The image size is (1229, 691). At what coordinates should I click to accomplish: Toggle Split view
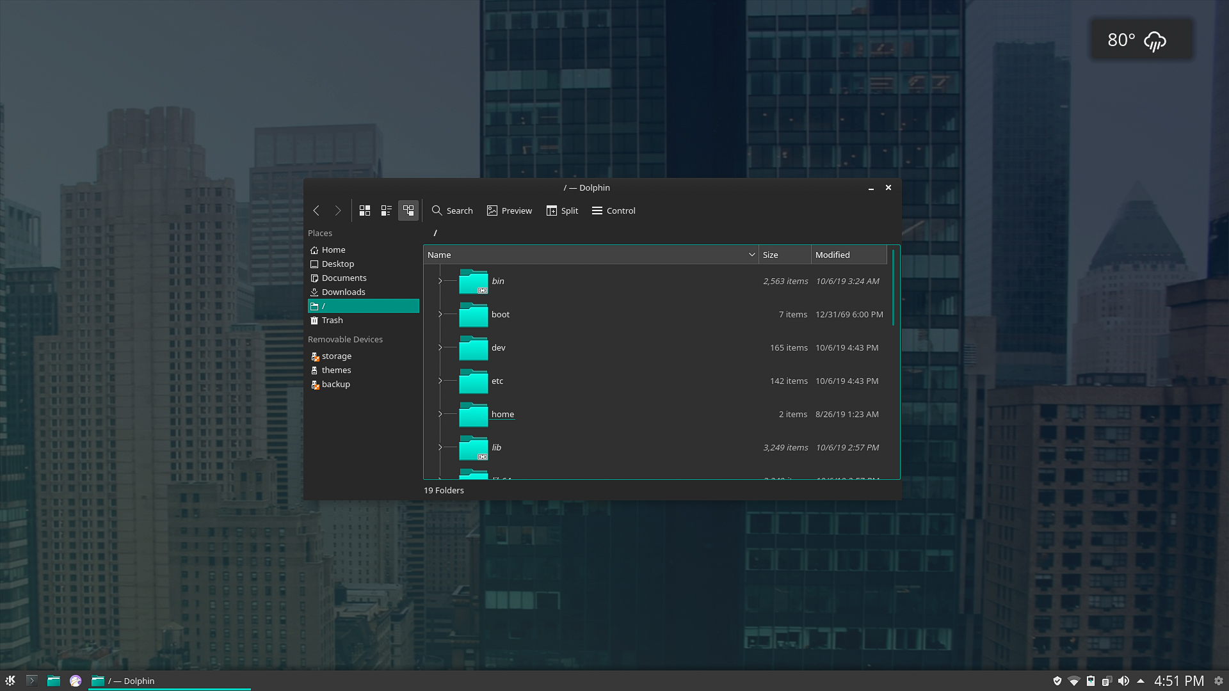(x=563, y=210)
